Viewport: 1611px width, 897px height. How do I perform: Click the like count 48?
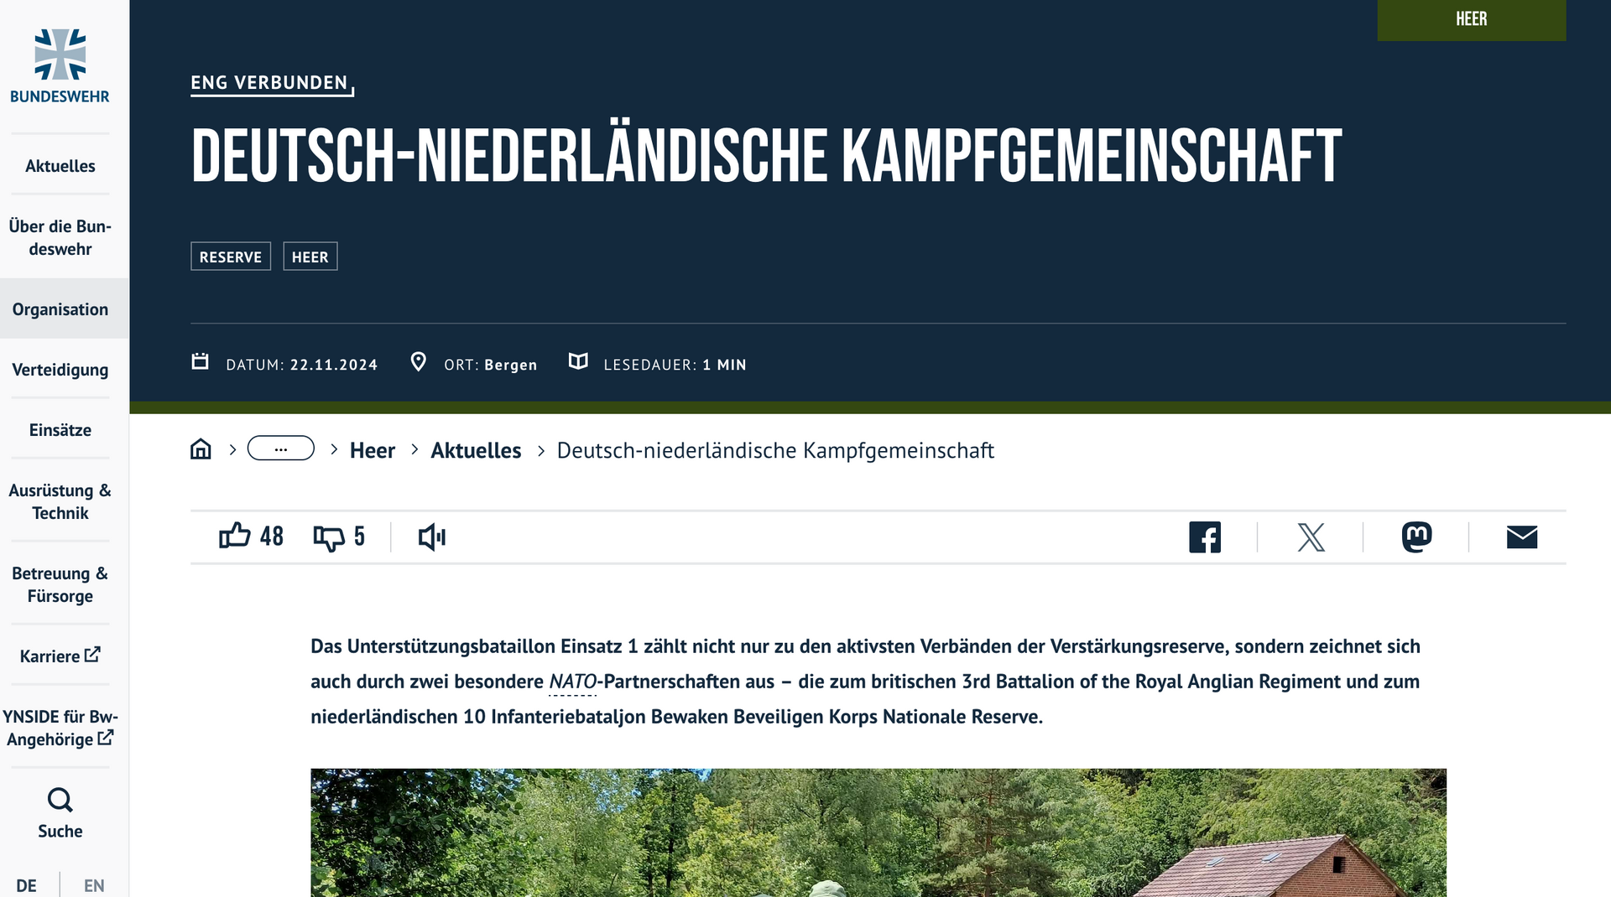[272, 537]
